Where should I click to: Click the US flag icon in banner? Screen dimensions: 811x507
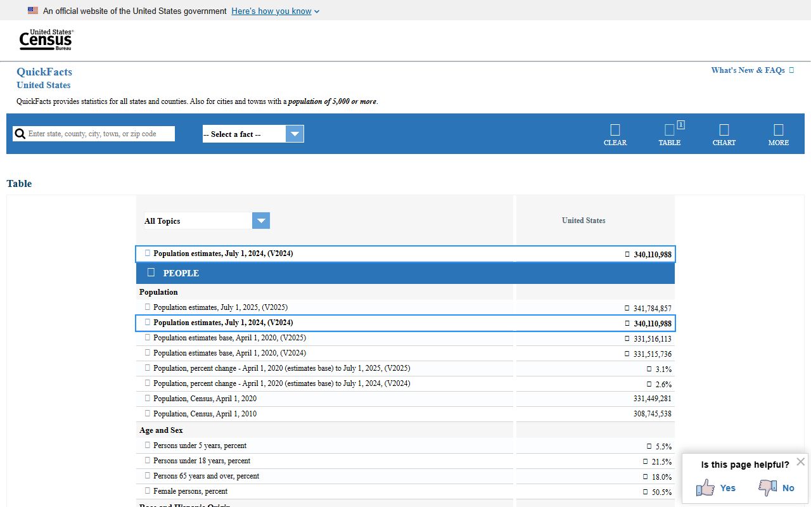click(33, 11)
